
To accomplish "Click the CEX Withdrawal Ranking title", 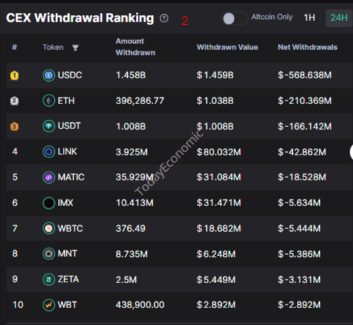I will [x=80, y=18].
